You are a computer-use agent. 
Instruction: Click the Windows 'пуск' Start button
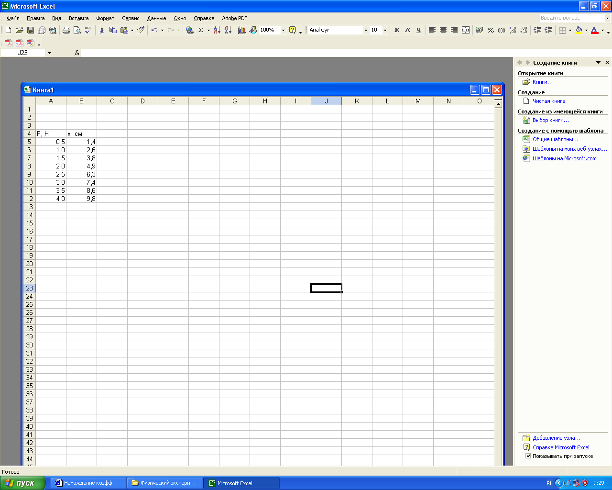pos(22,483)
